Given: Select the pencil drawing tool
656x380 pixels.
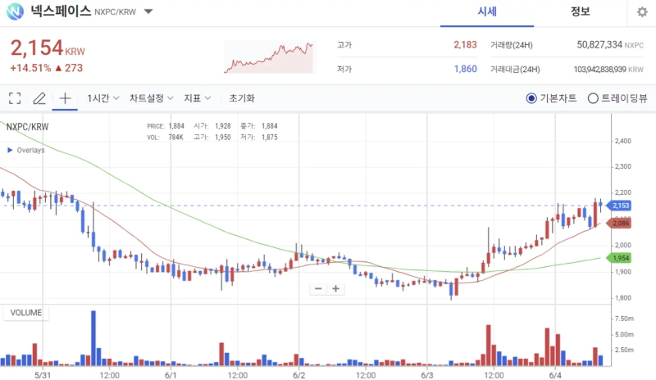Looking at the screenshot, I should pos(39,98).
